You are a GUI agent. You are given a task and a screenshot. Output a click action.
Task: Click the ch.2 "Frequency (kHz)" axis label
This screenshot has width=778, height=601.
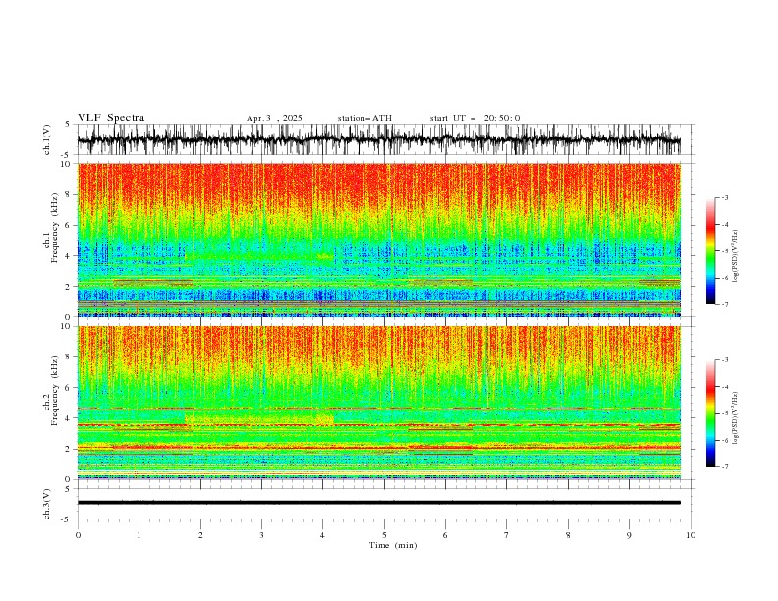pyautogui.click(x=55, y=391)
